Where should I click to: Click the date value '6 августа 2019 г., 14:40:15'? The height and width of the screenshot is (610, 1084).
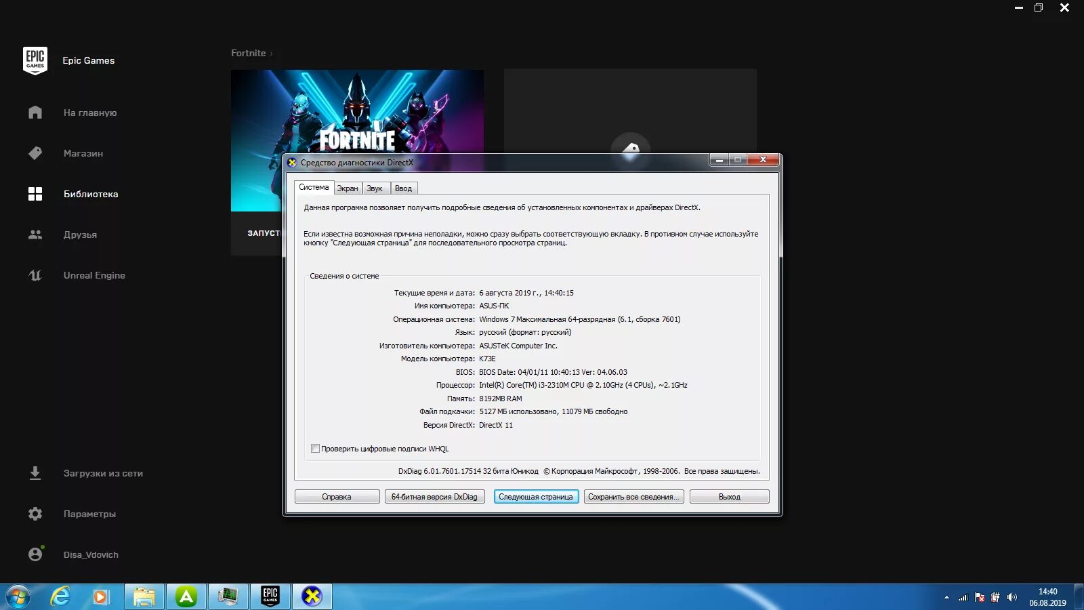(x=526, y=293)
